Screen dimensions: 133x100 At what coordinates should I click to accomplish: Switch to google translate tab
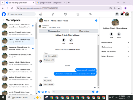(51, 3)
